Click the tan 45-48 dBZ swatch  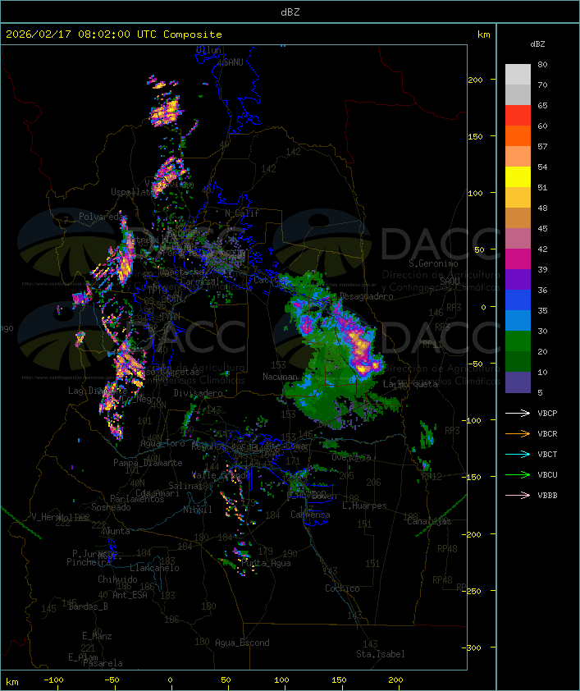click(518, 217)
